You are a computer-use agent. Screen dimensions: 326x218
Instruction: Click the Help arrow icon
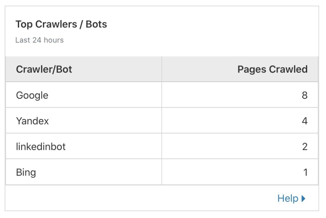point(303,199)
